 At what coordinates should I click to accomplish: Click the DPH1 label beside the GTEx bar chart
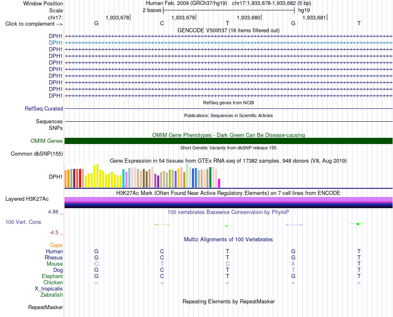tap(56, 177)
